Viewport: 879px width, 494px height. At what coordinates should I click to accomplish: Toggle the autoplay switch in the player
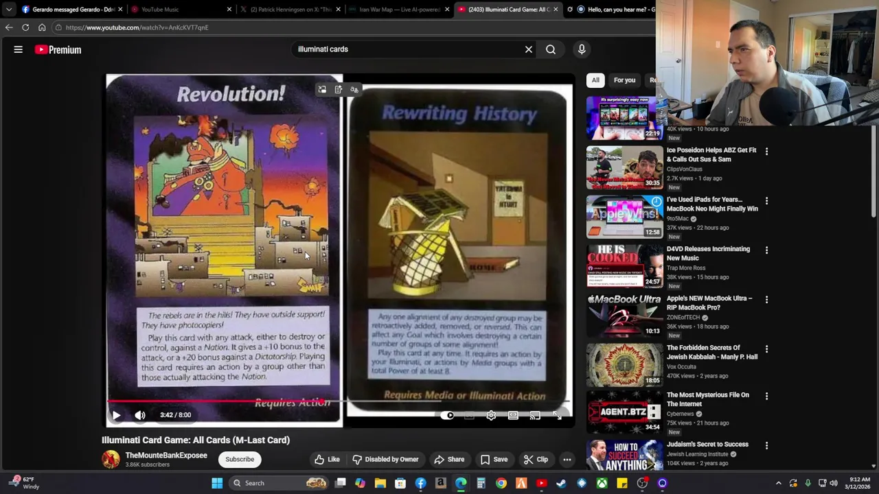(x=447, y=415)
